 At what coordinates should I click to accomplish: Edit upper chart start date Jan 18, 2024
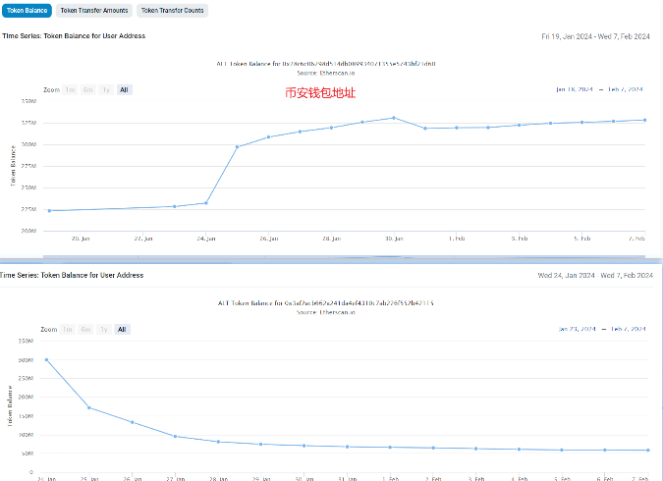[x=575, y=89]
